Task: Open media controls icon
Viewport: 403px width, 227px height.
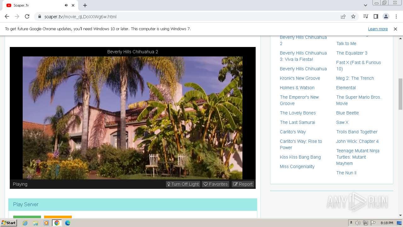Action: click(366, 17)
